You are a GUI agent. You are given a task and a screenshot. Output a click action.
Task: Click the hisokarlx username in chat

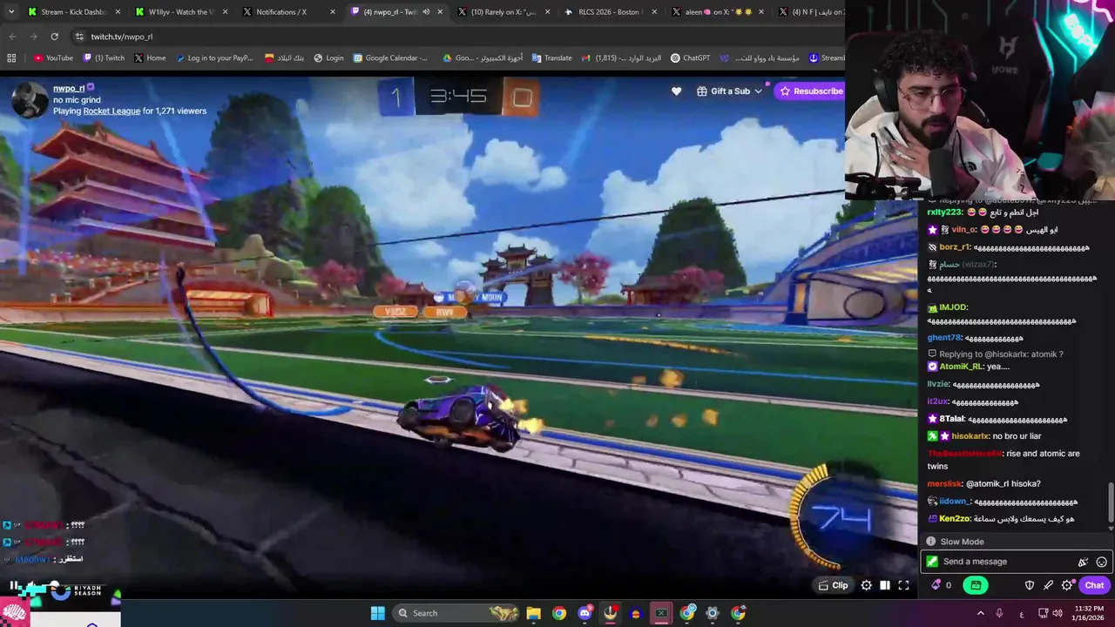tap(970, 436)
